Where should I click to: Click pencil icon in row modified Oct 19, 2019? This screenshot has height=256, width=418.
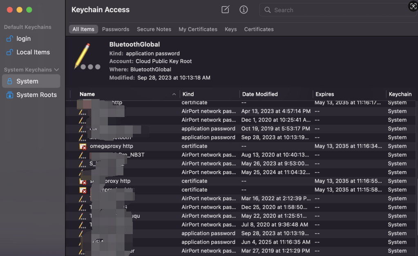tap(82, 130)
